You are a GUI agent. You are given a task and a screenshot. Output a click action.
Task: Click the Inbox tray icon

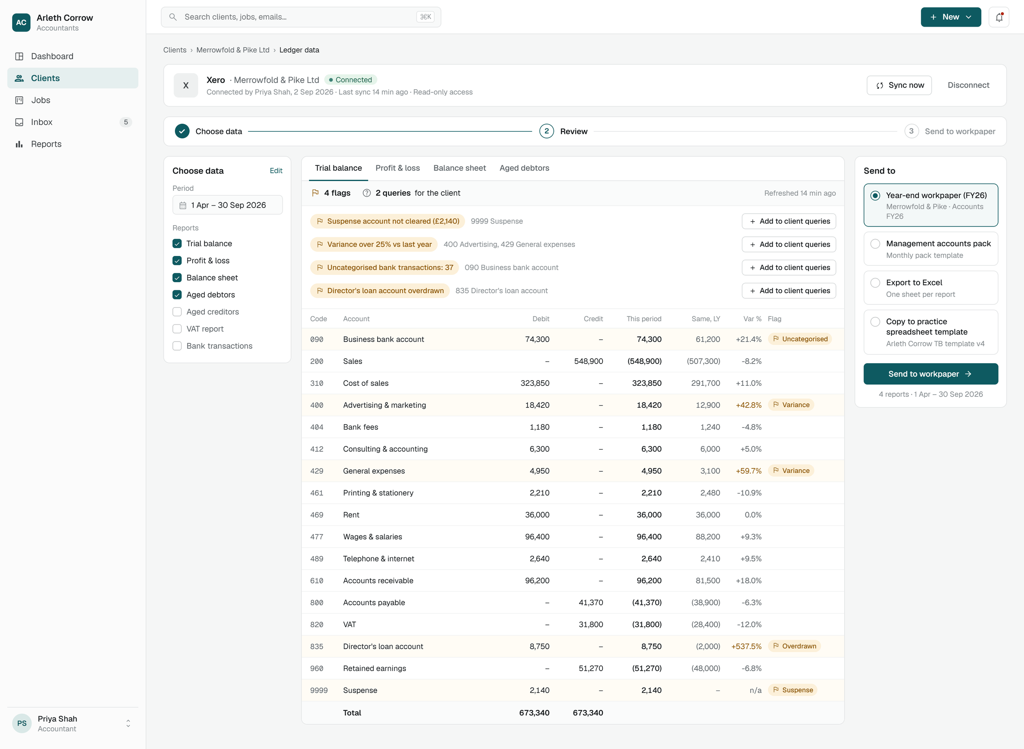coord(19,122)
